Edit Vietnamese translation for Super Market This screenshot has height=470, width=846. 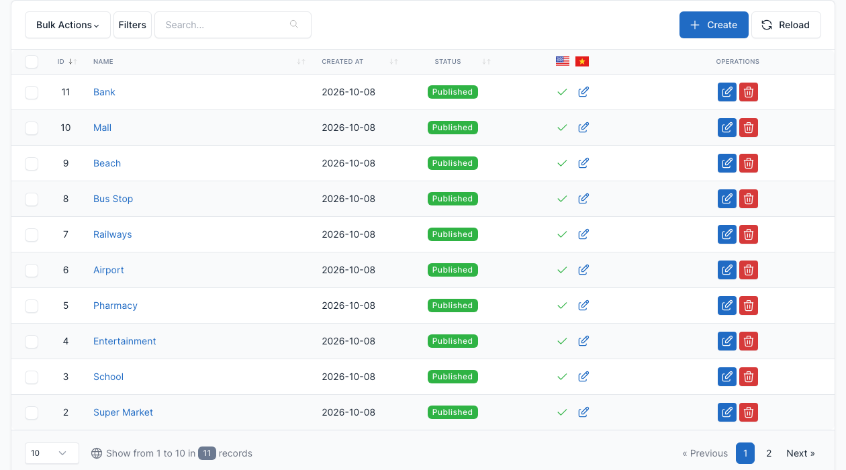coord(583,412)
